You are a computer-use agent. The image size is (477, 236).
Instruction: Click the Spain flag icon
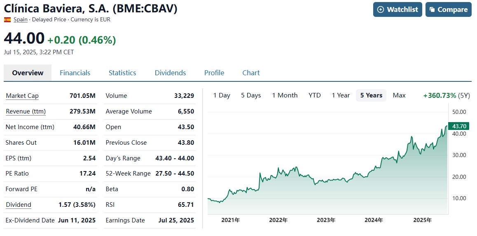click(7, 20)
